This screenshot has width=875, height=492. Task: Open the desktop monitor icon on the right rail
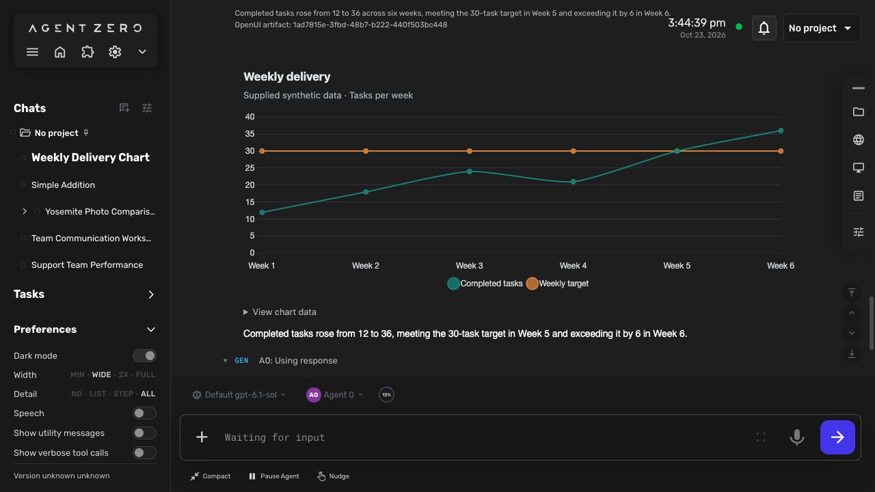pyautogui.click(x=859, y=168)
